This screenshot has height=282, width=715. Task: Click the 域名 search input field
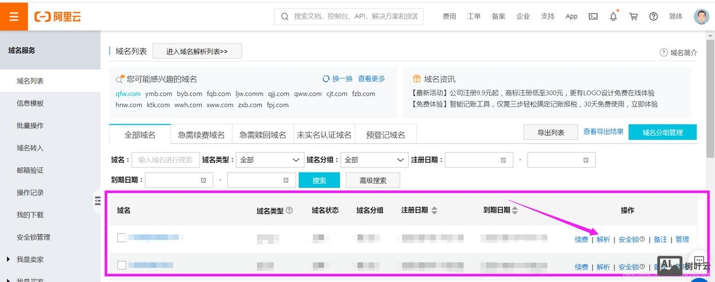click(x=165, y=160)
